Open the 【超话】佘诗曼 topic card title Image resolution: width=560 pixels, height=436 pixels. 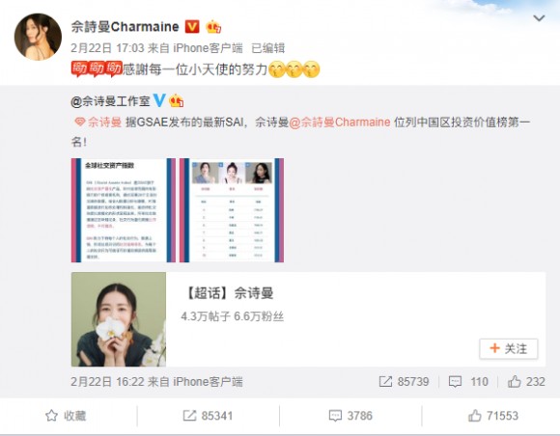[229, 293]
